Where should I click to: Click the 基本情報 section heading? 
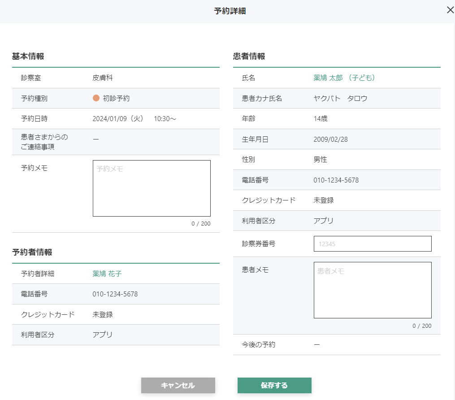(28, 56)
